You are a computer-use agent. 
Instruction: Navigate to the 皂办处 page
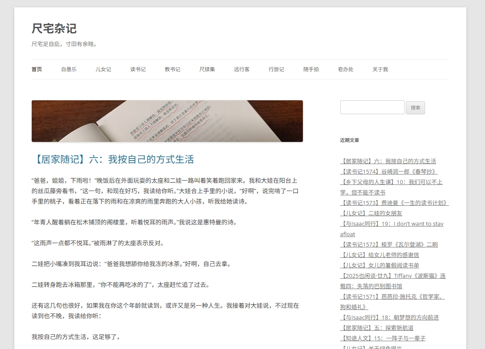tap(345, 69)
